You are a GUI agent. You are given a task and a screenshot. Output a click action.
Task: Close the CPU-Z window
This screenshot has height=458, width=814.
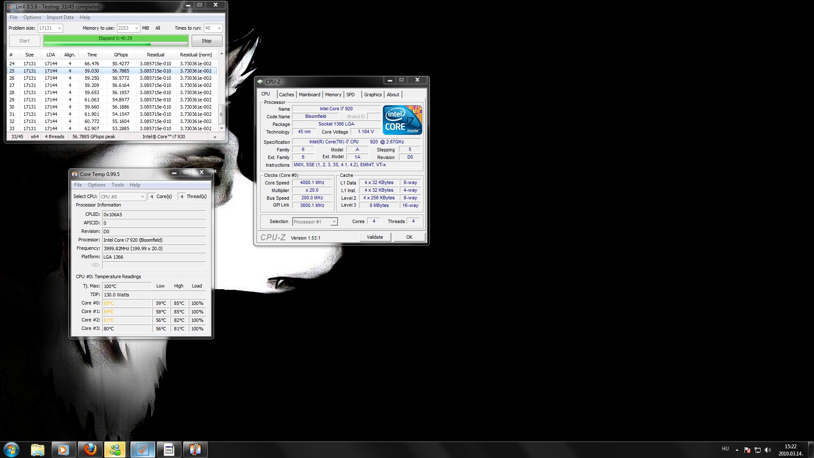pyautogui.click(x=417, y=80)
